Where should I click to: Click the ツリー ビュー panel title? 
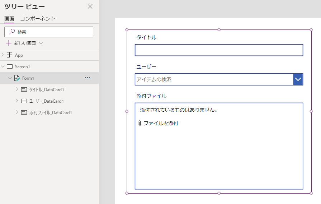coord(24,6)
